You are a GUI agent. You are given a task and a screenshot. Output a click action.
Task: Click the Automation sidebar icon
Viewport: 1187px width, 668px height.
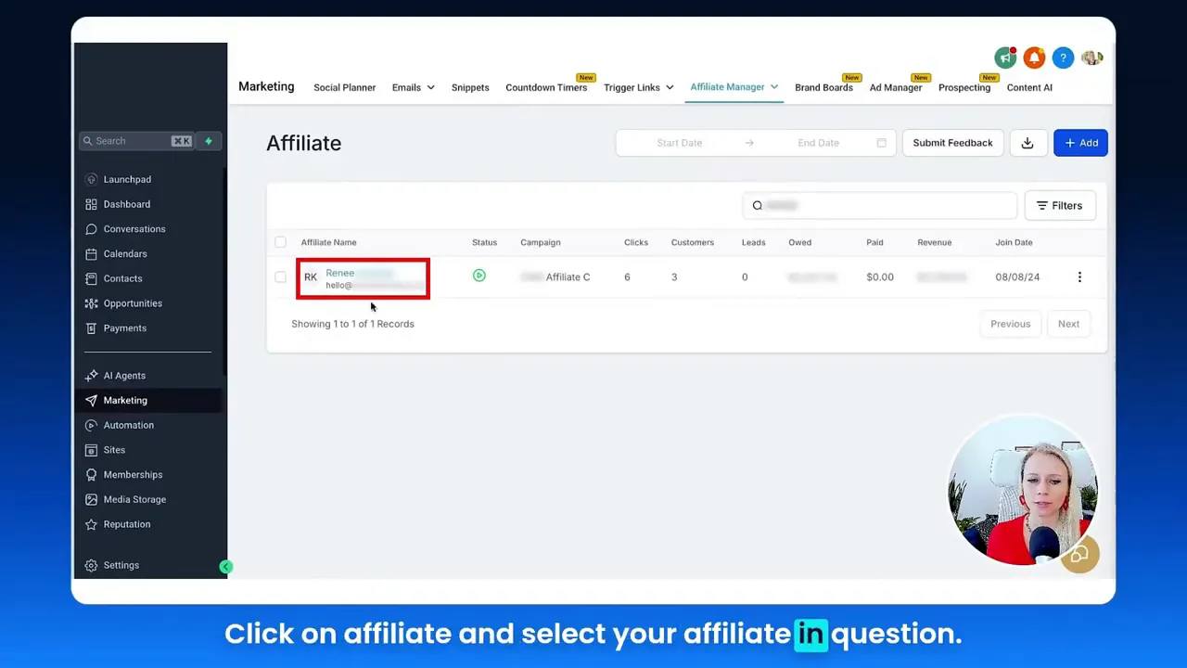(x=91, y=425)
